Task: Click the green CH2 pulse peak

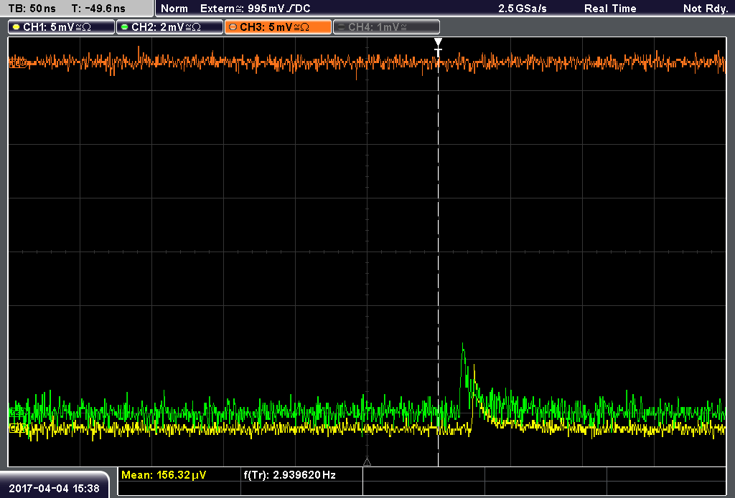Action: coord(463,345)
